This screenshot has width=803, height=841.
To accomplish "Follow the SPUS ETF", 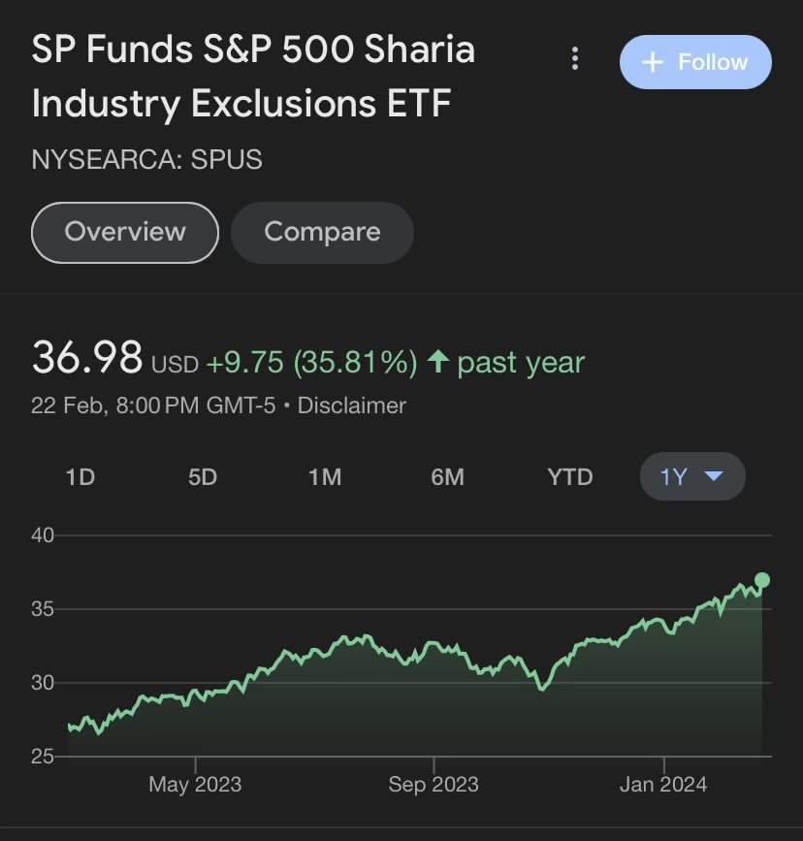I will pyautogui.click(x=695, y=62).
